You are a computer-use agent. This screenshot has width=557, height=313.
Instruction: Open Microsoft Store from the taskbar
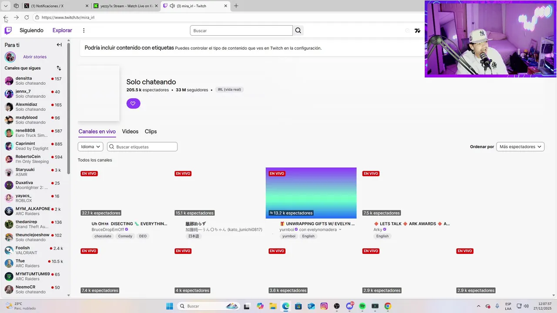298,306
